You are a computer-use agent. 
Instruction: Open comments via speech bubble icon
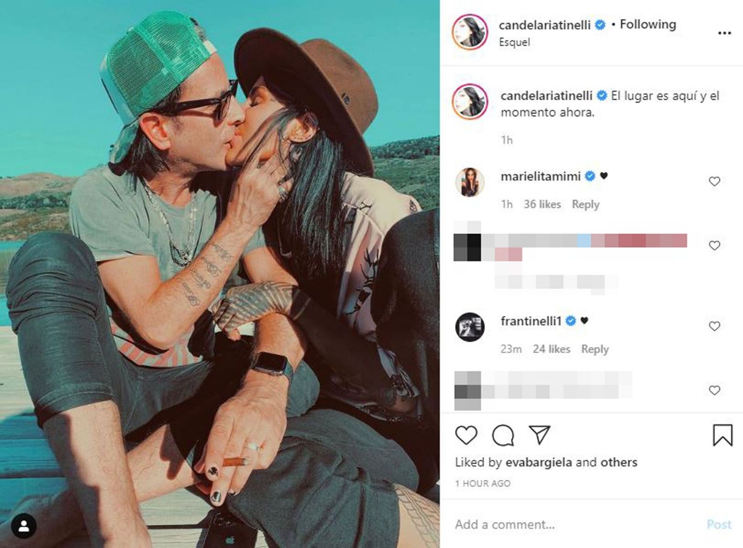(x=503, y=435)
